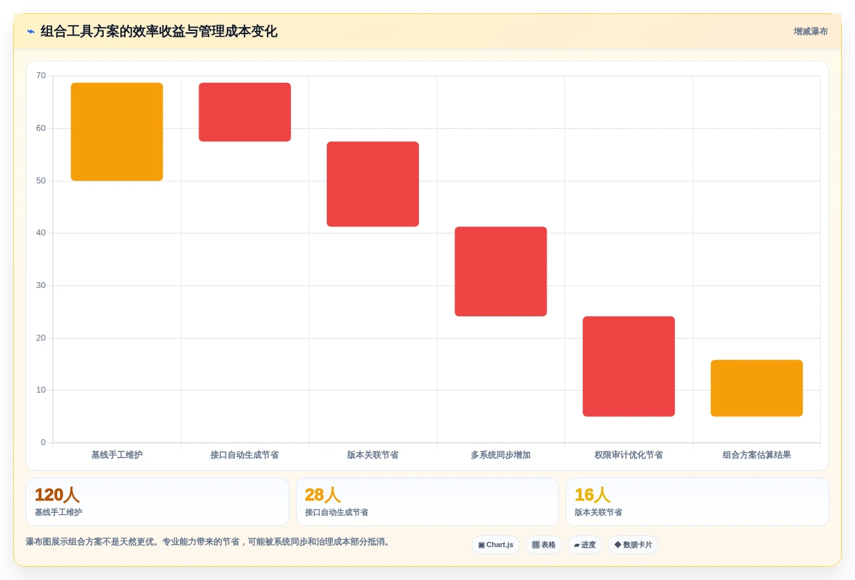855x580 pixels.
Task: Click the x-axis label 接口自动生成节省
Action: point(245,455)
